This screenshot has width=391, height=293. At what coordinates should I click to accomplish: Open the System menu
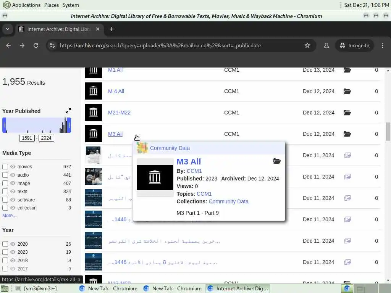point(71,5)
